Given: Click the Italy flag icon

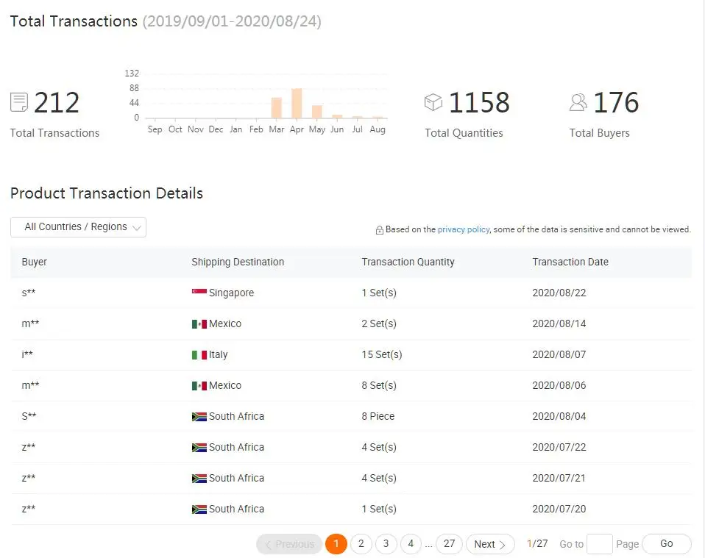Looking at the screenshot, I should pyautogui.click(x=199, y=354).
